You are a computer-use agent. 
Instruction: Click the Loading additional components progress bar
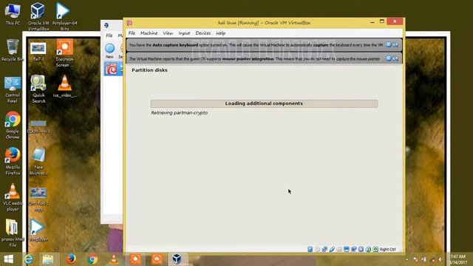coord(264,103)
